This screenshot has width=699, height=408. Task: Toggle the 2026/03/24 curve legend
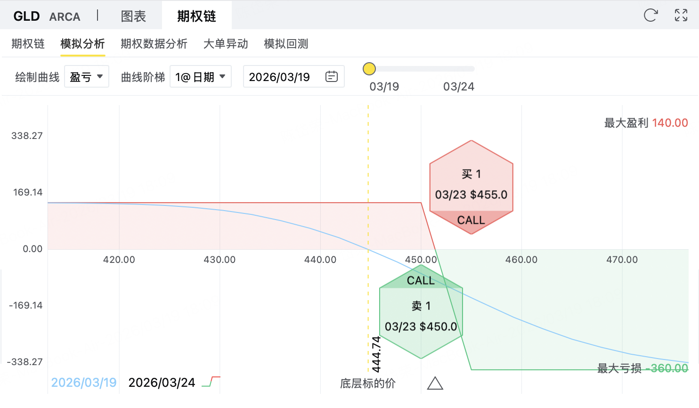162,383
